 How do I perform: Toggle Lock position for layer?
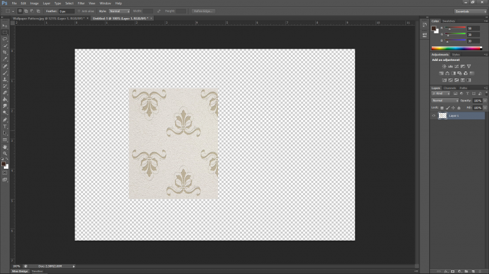(453, 108)
